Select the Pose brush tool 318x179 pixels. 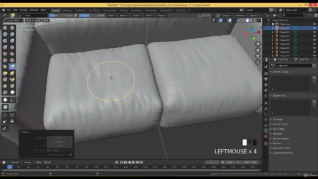[x=12, y=80]
